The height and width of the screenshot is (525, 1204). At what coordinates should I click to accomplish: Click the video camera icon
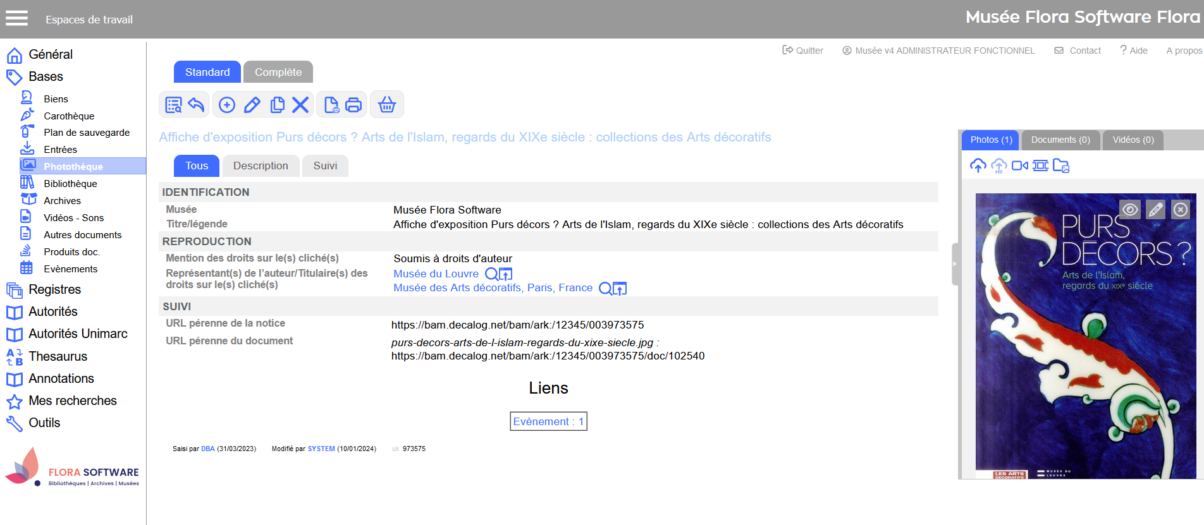click(1019, 166)
